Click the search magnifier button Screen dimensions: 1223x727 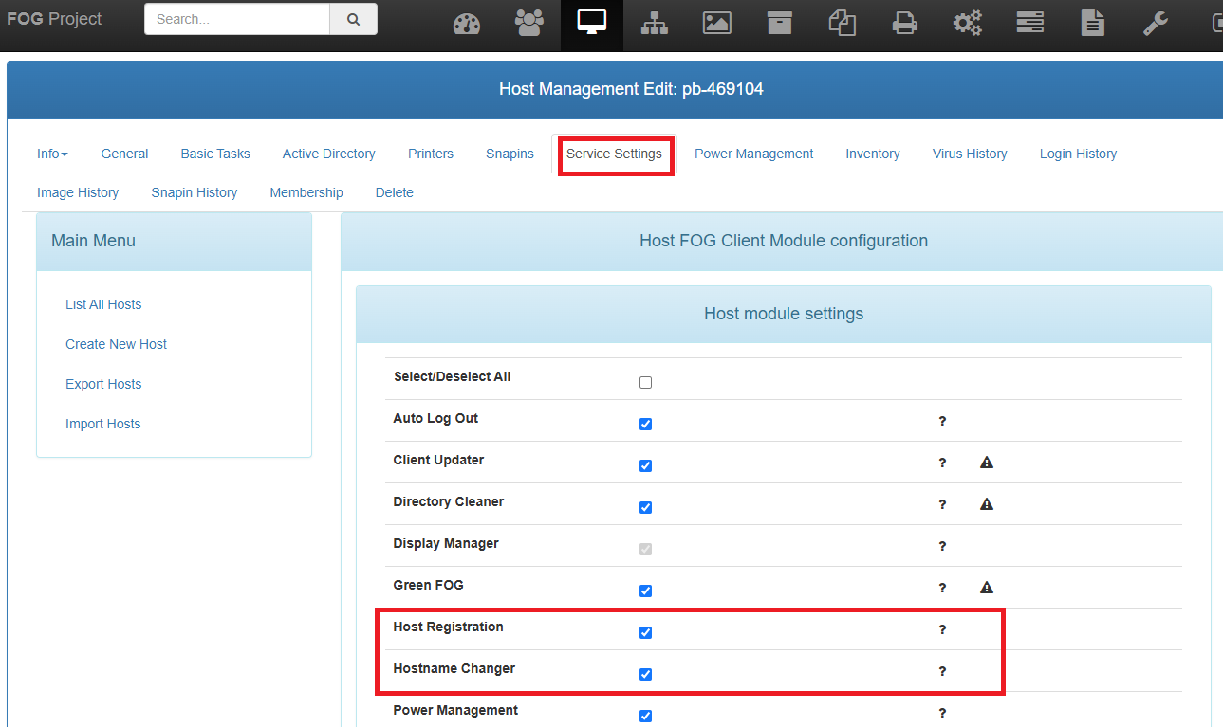(353, 19)
